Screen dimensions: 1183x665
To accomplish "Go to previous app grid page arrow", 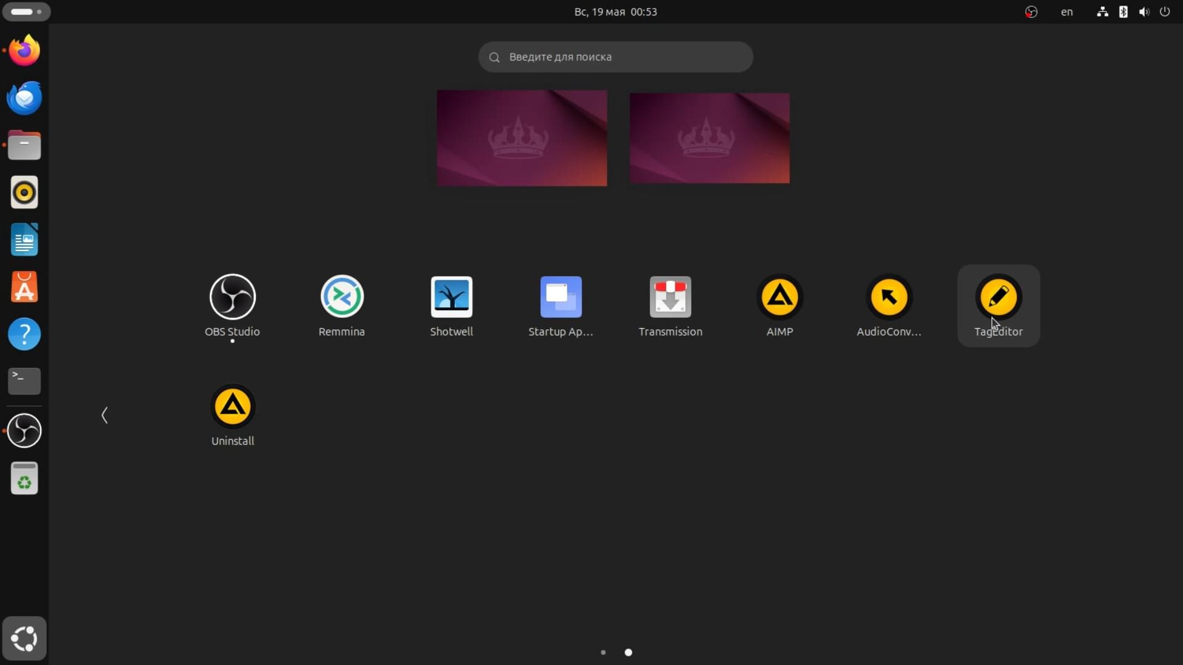I will 105,415.
